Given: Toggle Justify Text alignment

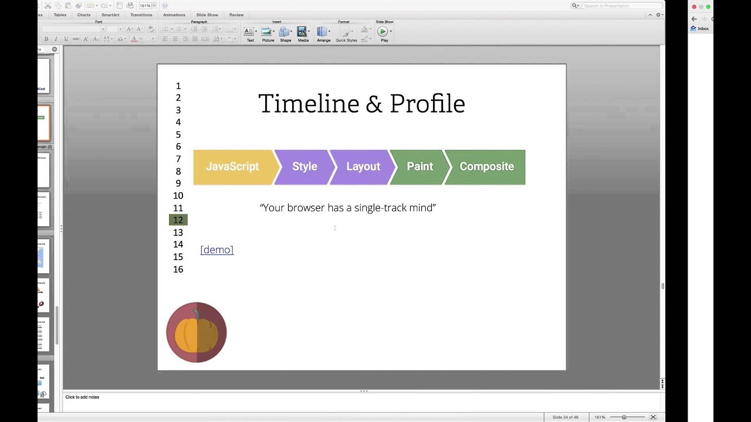Looking at the screenshot, I should point(195,39).
